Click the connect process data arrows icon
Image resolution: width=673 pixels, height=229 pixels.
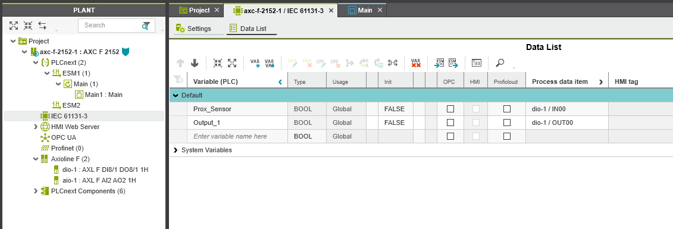[x=392, y=63]
